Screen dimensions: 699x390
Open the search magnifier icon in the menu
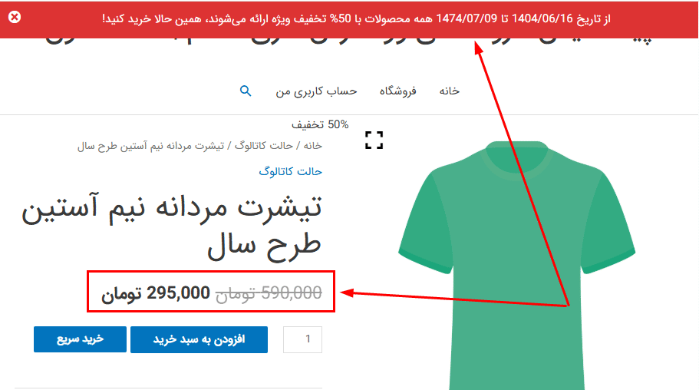pyautogui.click(x=246, y=91)
